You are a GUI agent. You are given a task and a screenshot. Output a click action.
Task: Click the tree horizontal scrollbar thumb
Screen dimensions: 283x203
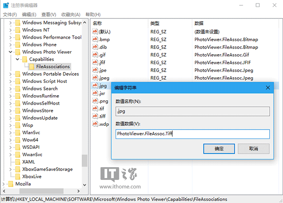point(42,191)
